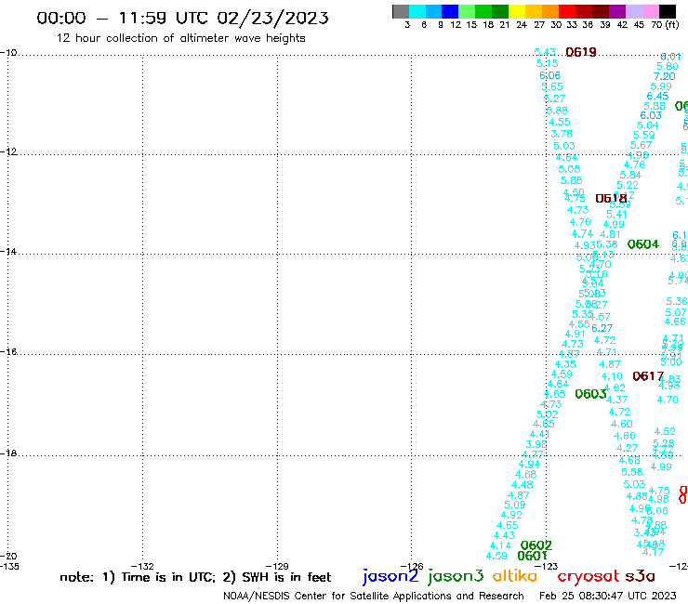Click the -18 latitude axis label

[x=8, y=453]
